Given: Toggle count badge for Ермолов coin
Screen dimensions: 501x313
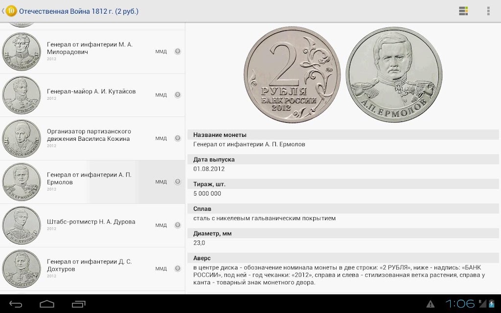Looking at the screenshot, I should pyautogui.click(x=178, y=182).
